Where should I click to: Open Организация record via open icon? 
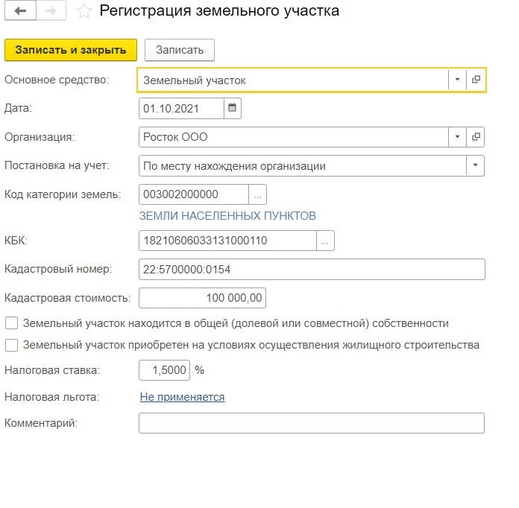tap(476, 137)
